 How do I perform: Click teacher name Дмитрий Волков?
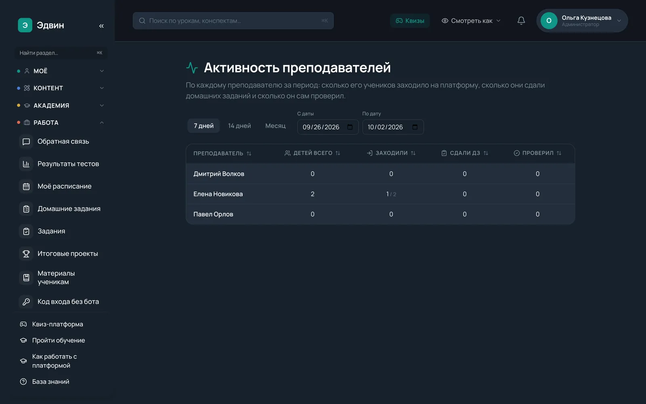tap(219, 174)
